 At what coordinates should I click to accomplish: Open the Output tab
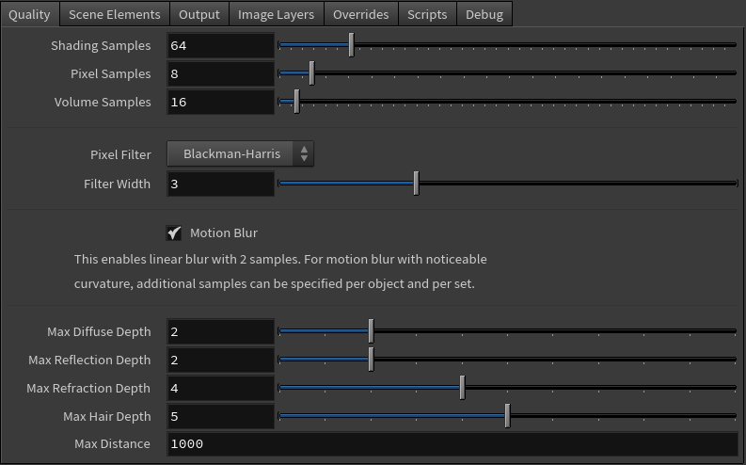tap(198, 14)
